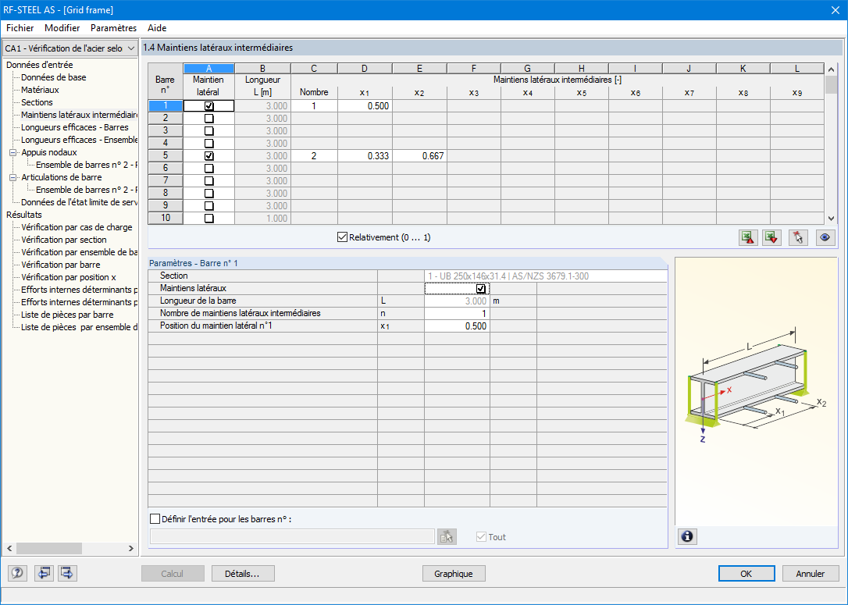Click the Annuler button
The width and height of the screenshot is (848, 605).
point(811,574)
